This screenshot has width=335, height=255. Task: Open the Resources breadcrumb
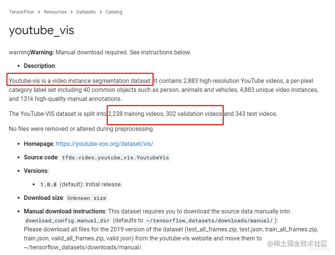click(x=55, y=12)
